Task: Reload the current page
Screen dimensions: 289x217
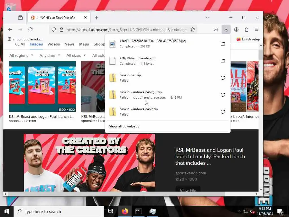Action: coord(30,29)
